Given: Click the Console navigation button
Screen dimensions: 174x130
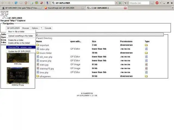Looking at the screenshot, I should 48,28.
